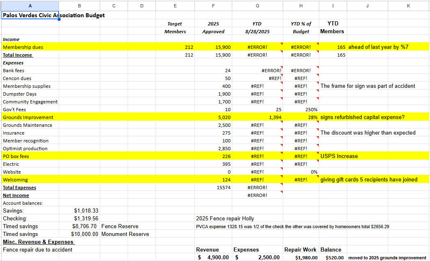The width and height of the screenshot is (430, 261).
Task: Select the Repair Work $1,980.00 cell
Action: (306, 258)
